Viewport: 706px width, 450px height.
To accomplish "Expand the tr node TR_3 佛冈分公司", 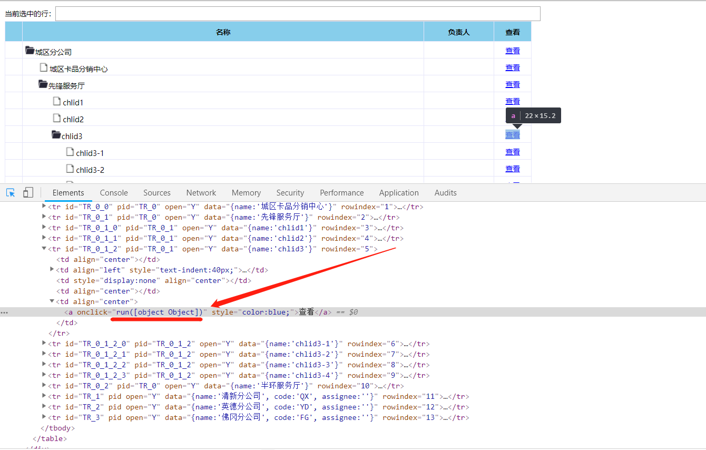I will pos(44,417).
